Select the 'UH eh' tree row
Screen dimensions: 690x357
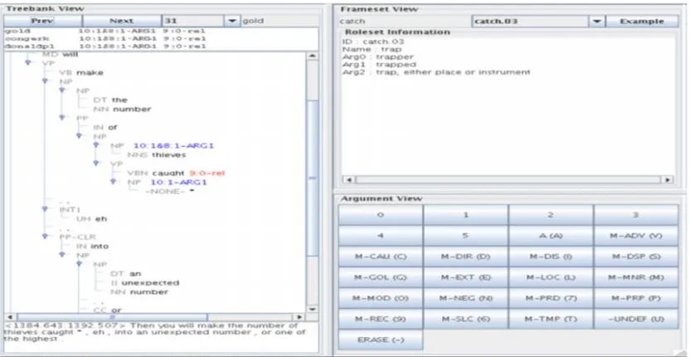[x=91, y=218]
